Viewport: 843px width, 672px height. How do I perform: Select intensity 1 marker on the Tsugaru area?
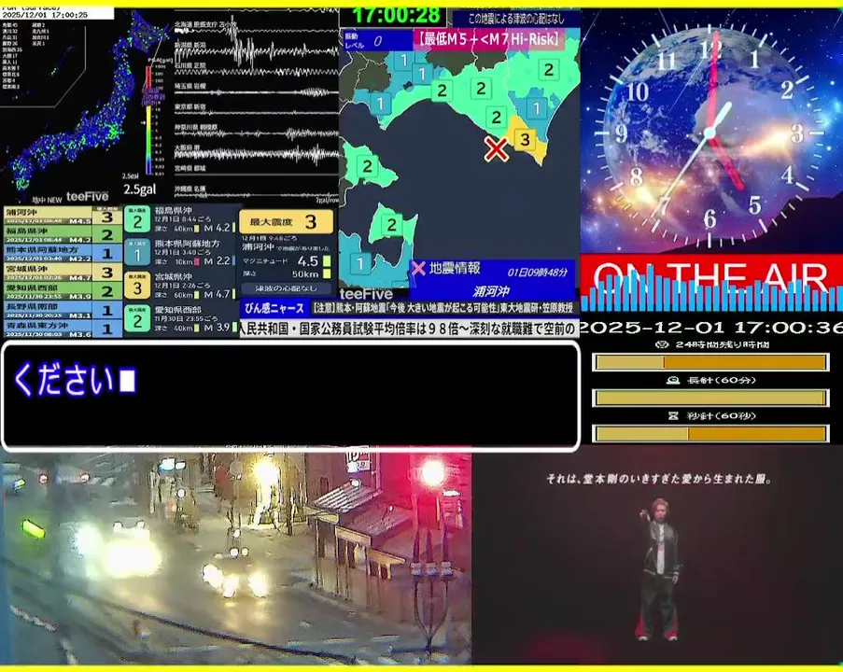(360, 263)
